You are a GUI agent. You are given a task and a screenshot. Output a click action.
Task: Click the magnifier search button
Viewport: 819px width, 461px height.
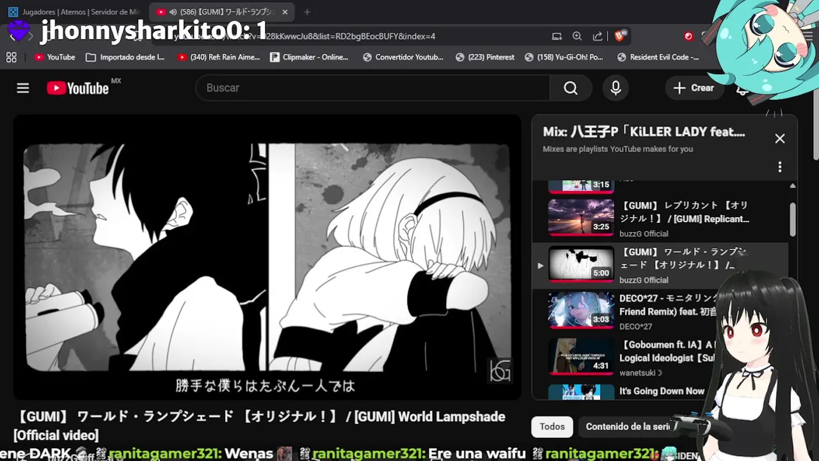(x=571, y=88)
